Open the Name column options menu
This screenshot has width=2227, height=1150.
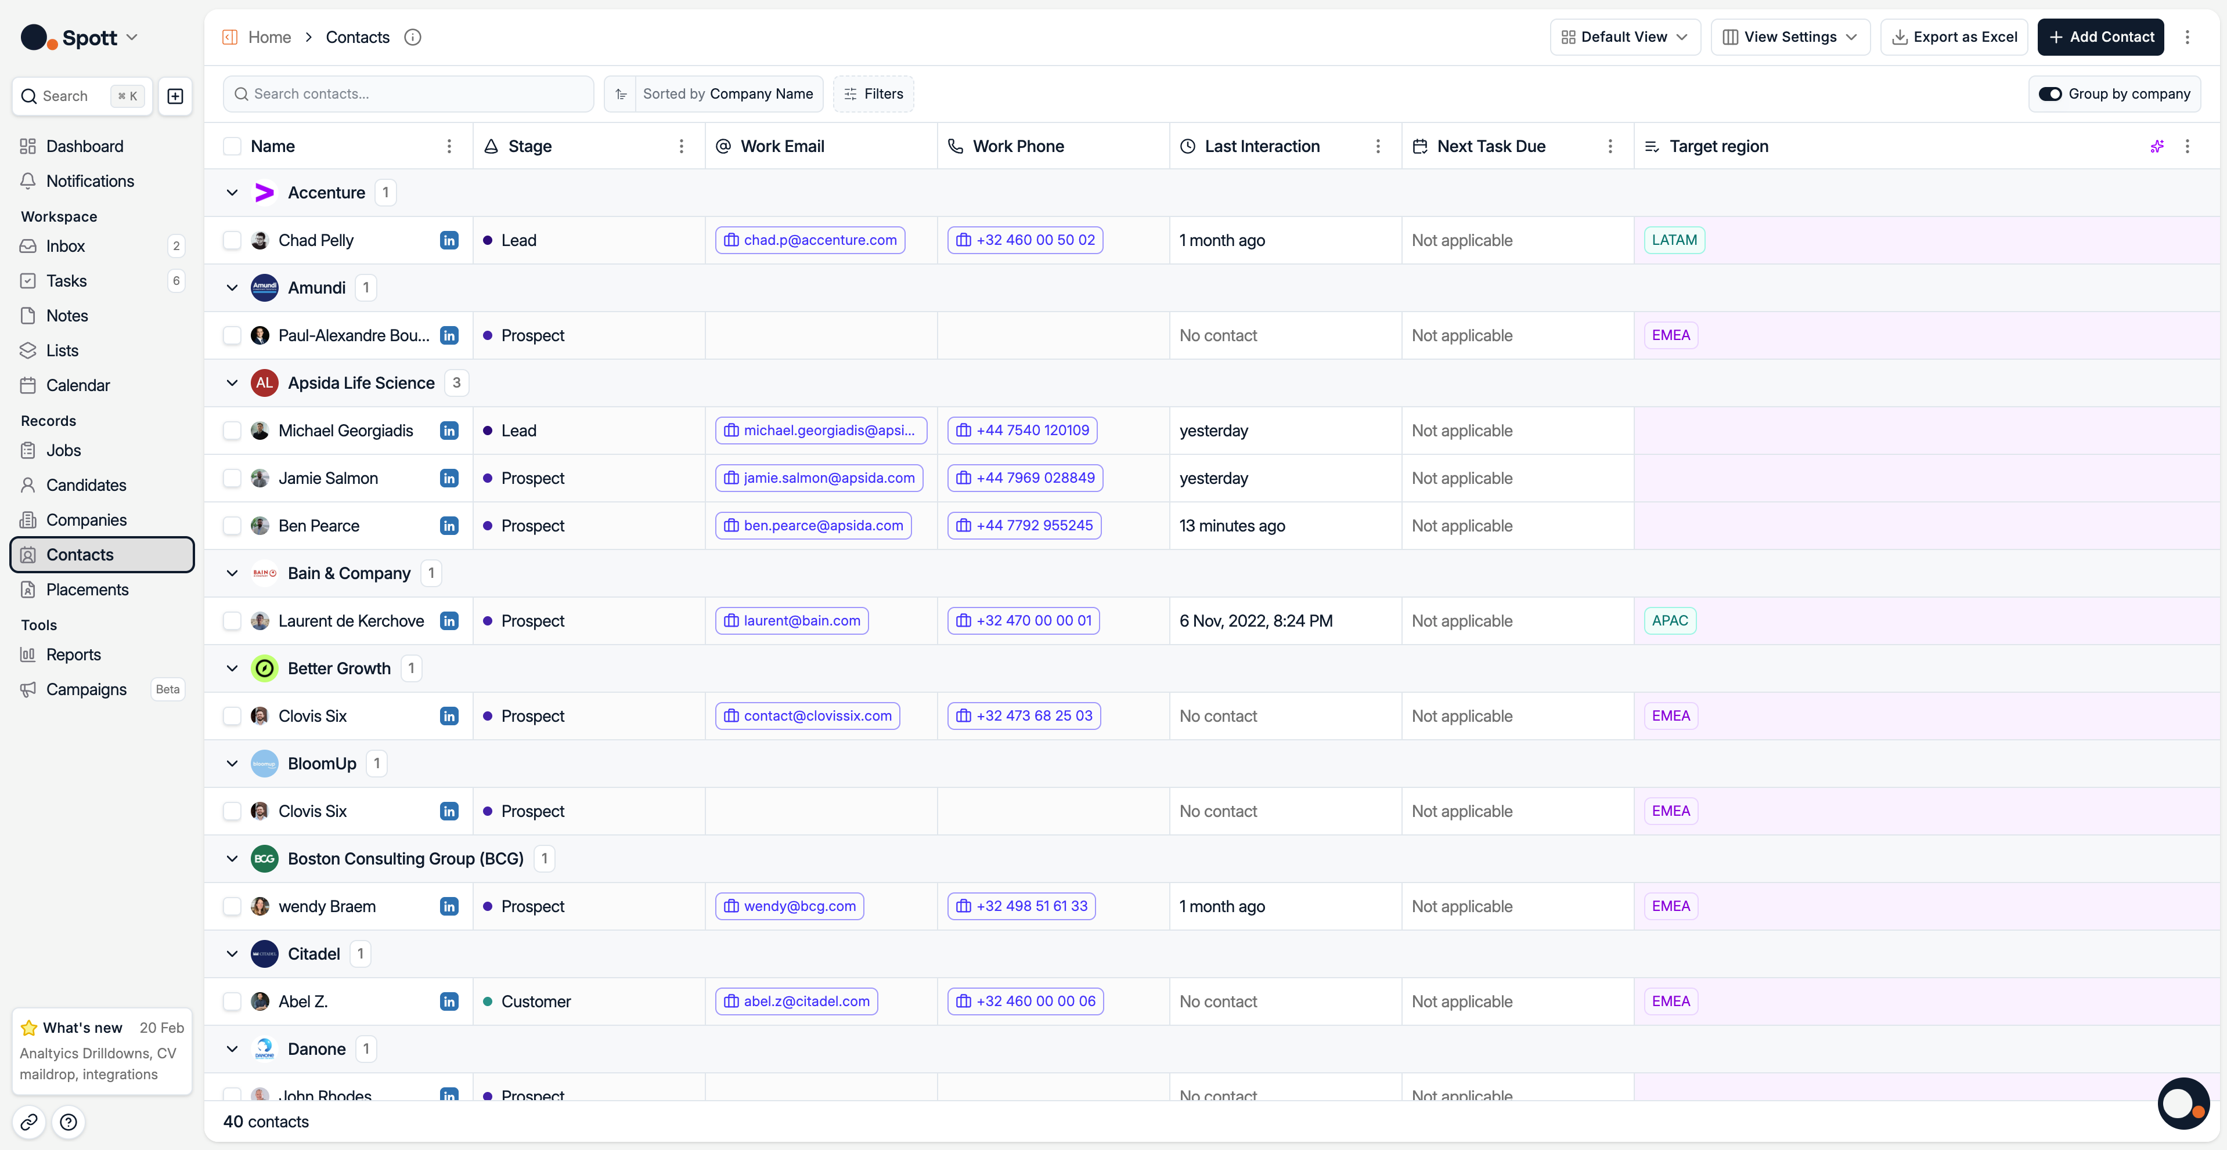(x=449, y=146)
